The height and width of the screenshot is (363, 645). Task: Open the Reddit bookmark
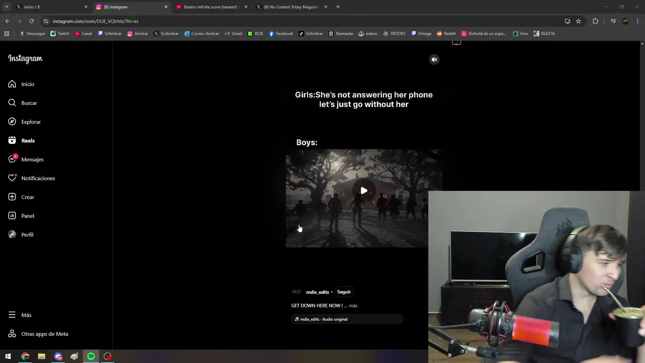click(x=446, y=34)
